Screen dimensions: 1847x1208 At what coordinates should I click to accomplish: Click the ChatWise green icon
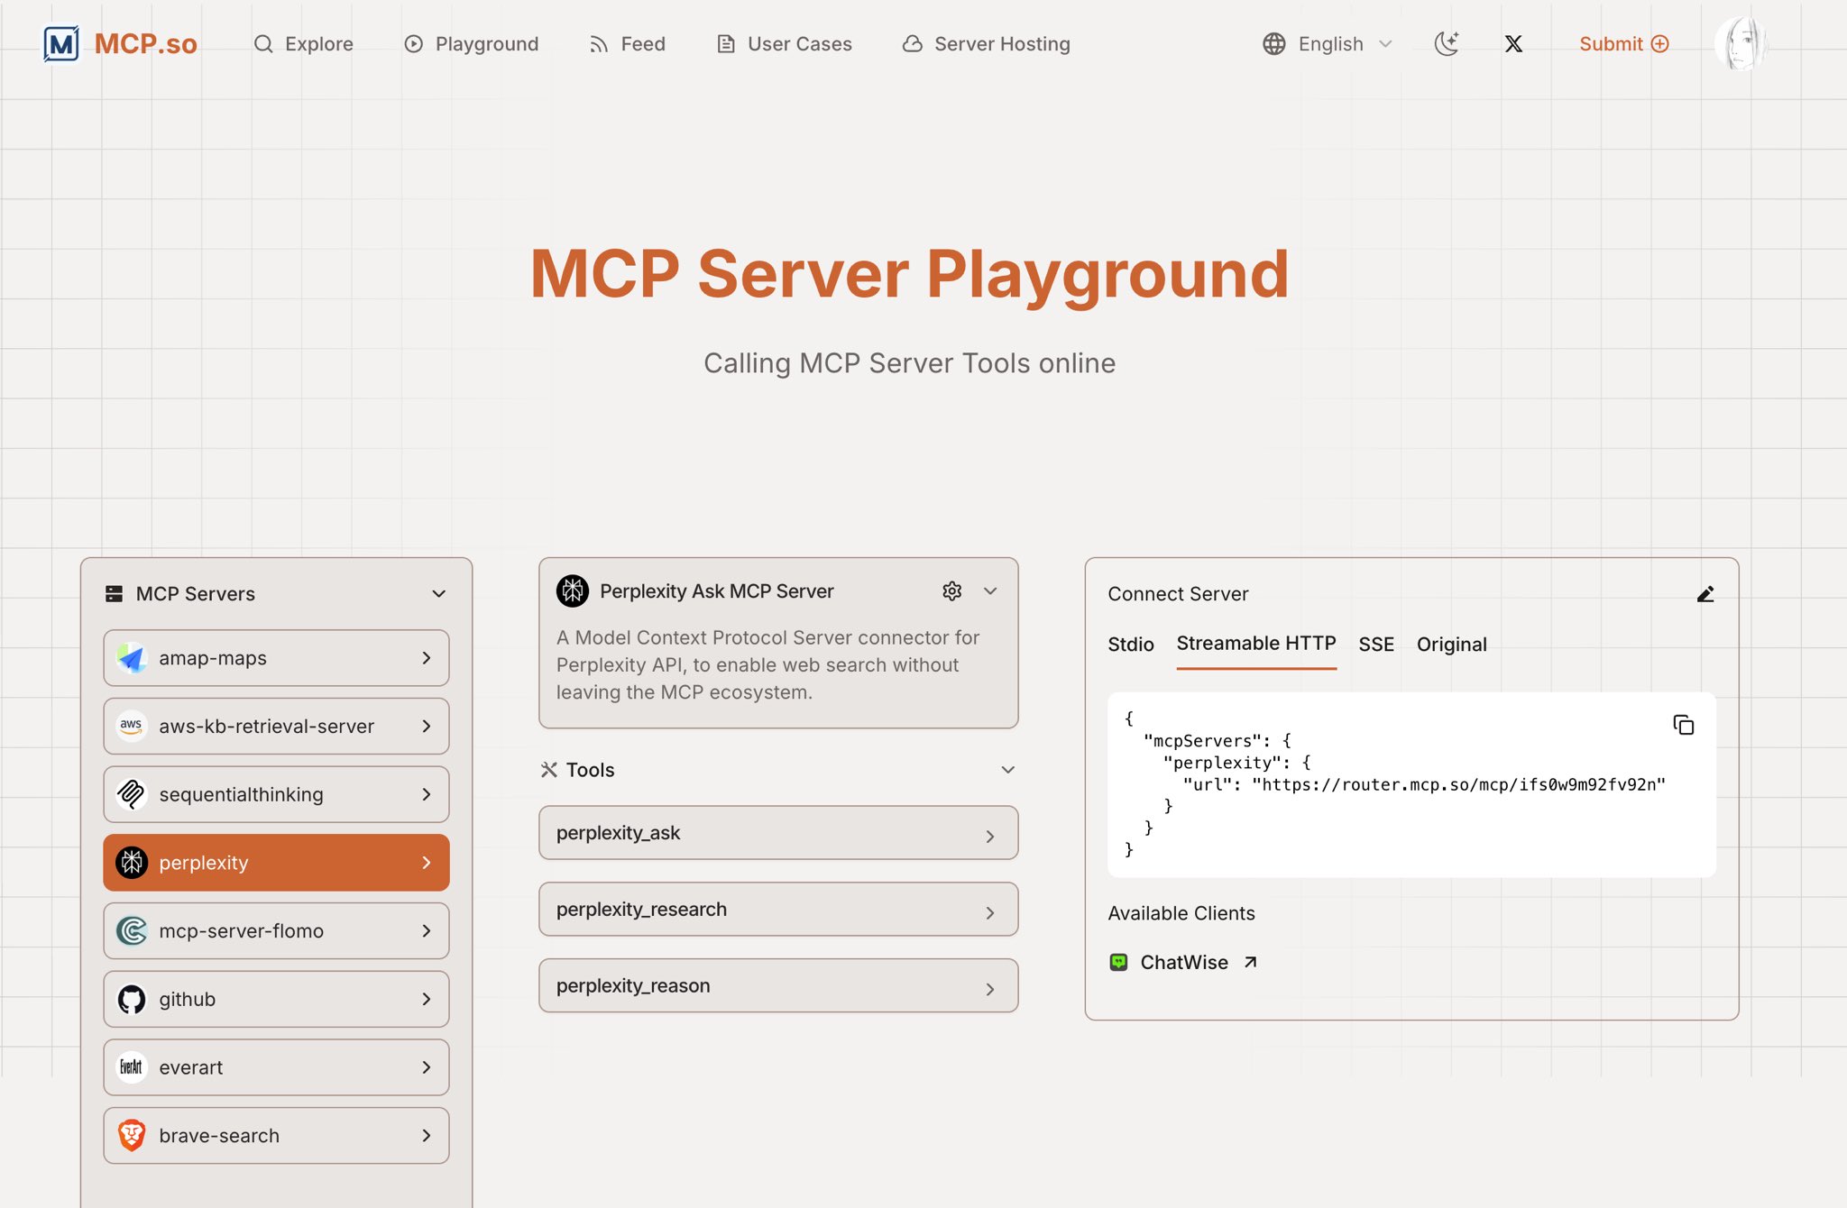(x=1118, y=962)
